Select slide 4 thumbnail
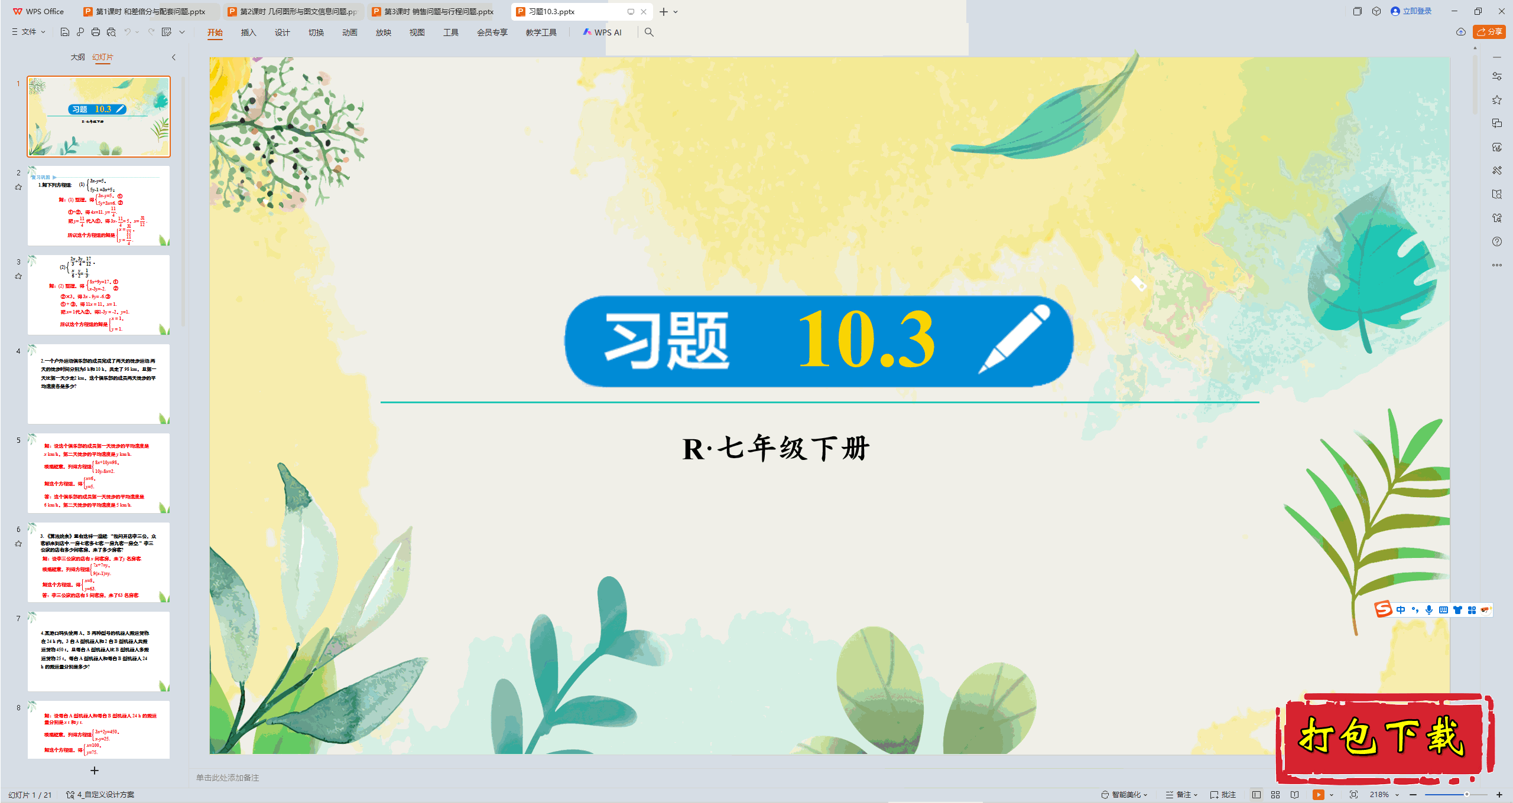1513x803 pixels. pyautogui.click(x=99, y=384)
